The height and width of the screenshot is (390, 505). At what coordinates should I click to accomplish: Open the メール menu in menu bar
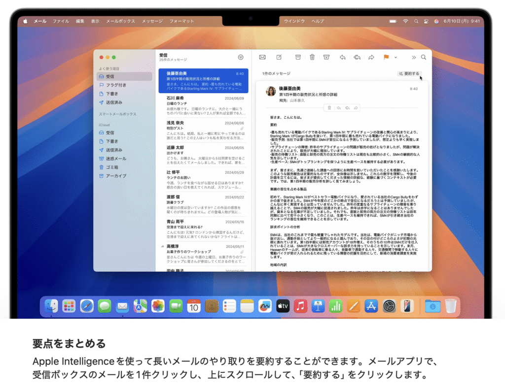tap(40, 21)
